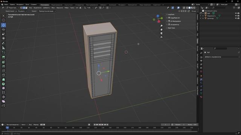Viewport: 241px width, 135px height.
Task: Click the timeline playhead at frame 1
Action: [x=7, y=127]
